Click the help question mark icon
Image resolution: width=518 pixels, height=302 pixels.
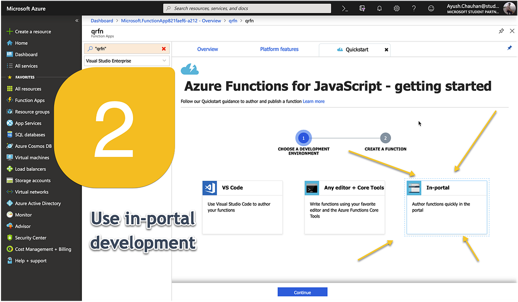coord(414,9)
